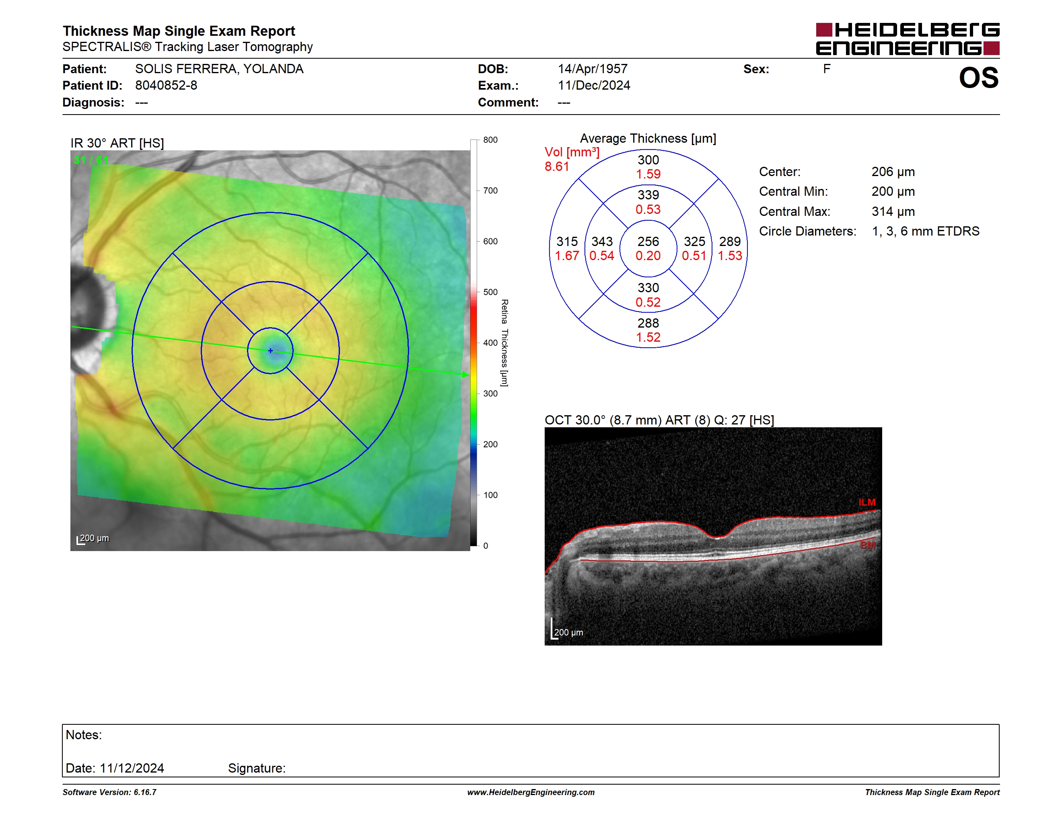Click the IR fundus thickness map image
Image resolution: width=1062 pixels, height=820 pixels.
pyautogui.click(x=270, y=350)
